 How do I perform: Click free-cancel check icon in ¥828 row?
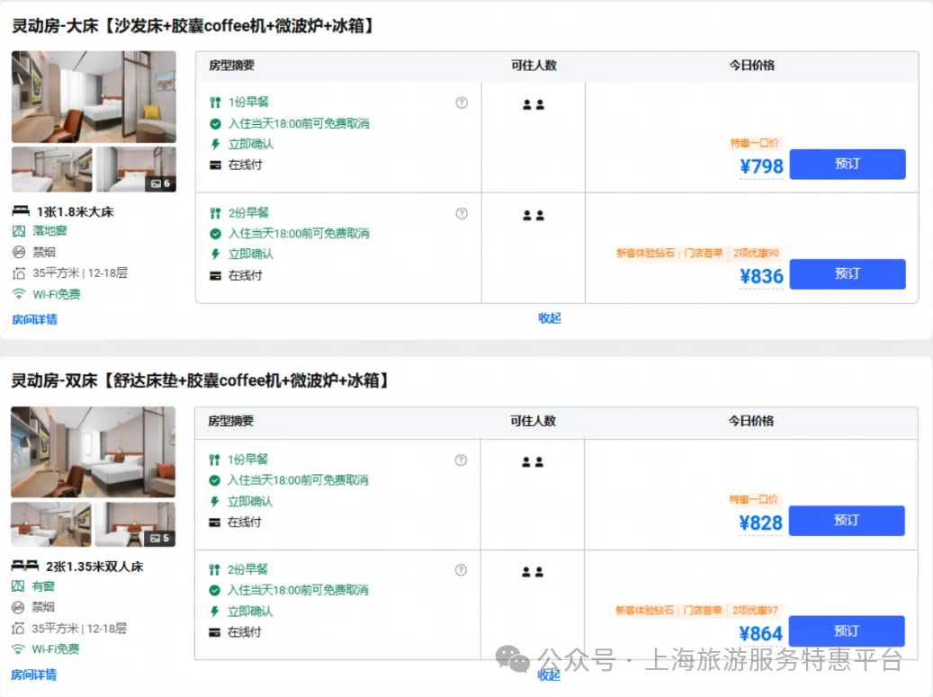tap(214, 480)
